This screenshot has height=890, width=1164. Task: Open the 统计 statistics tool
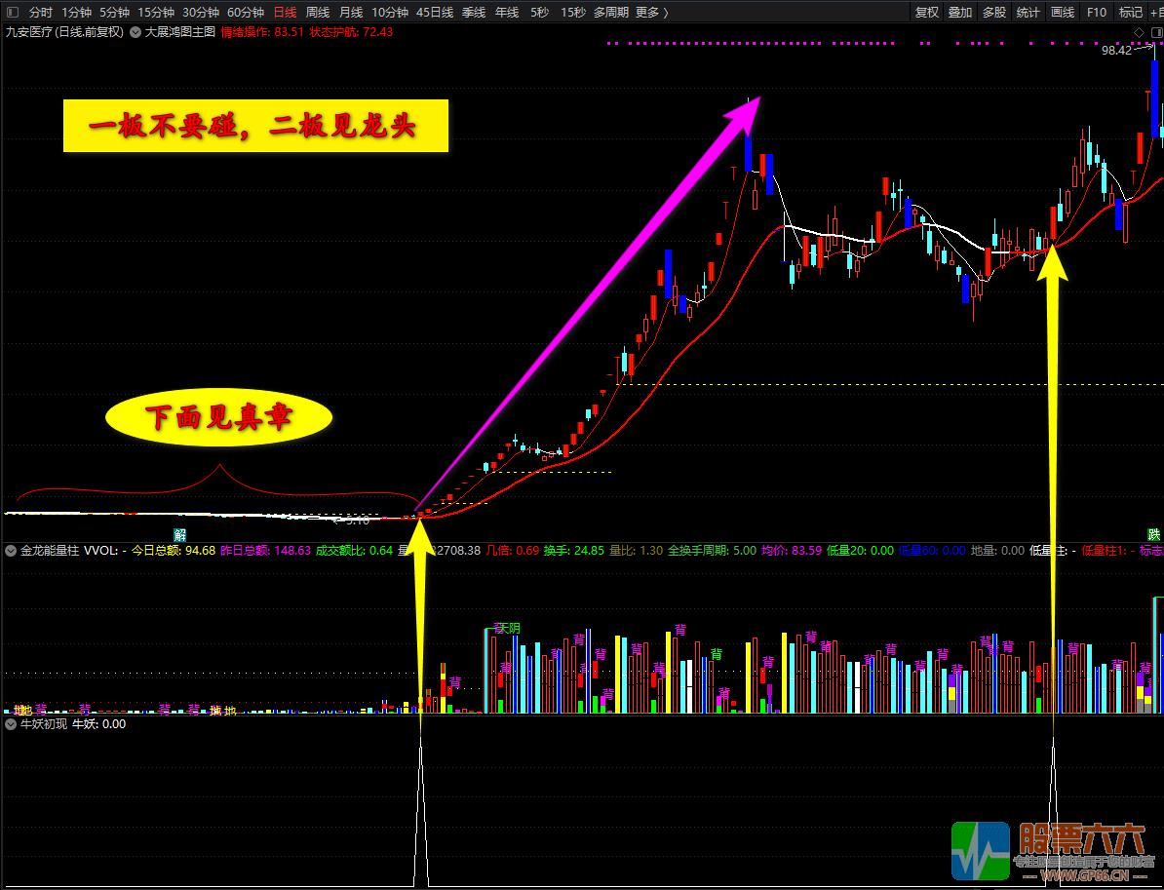click(x=1028, y=12)
